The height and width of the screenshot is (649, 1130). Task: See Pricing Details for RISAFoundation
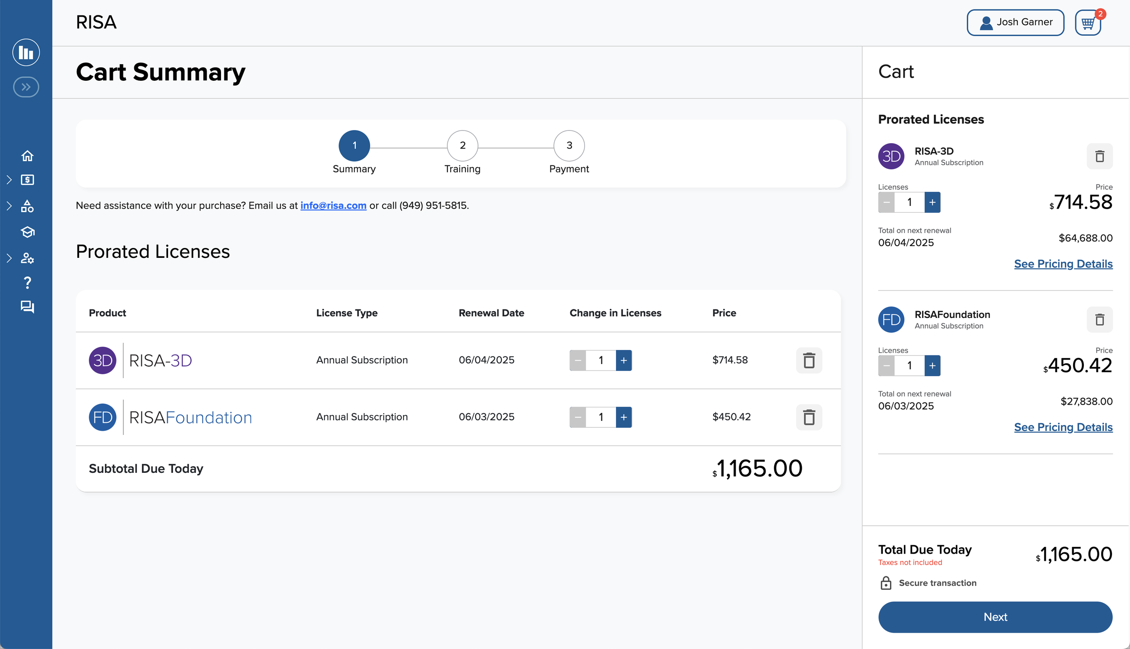(x=1063, y=428)
